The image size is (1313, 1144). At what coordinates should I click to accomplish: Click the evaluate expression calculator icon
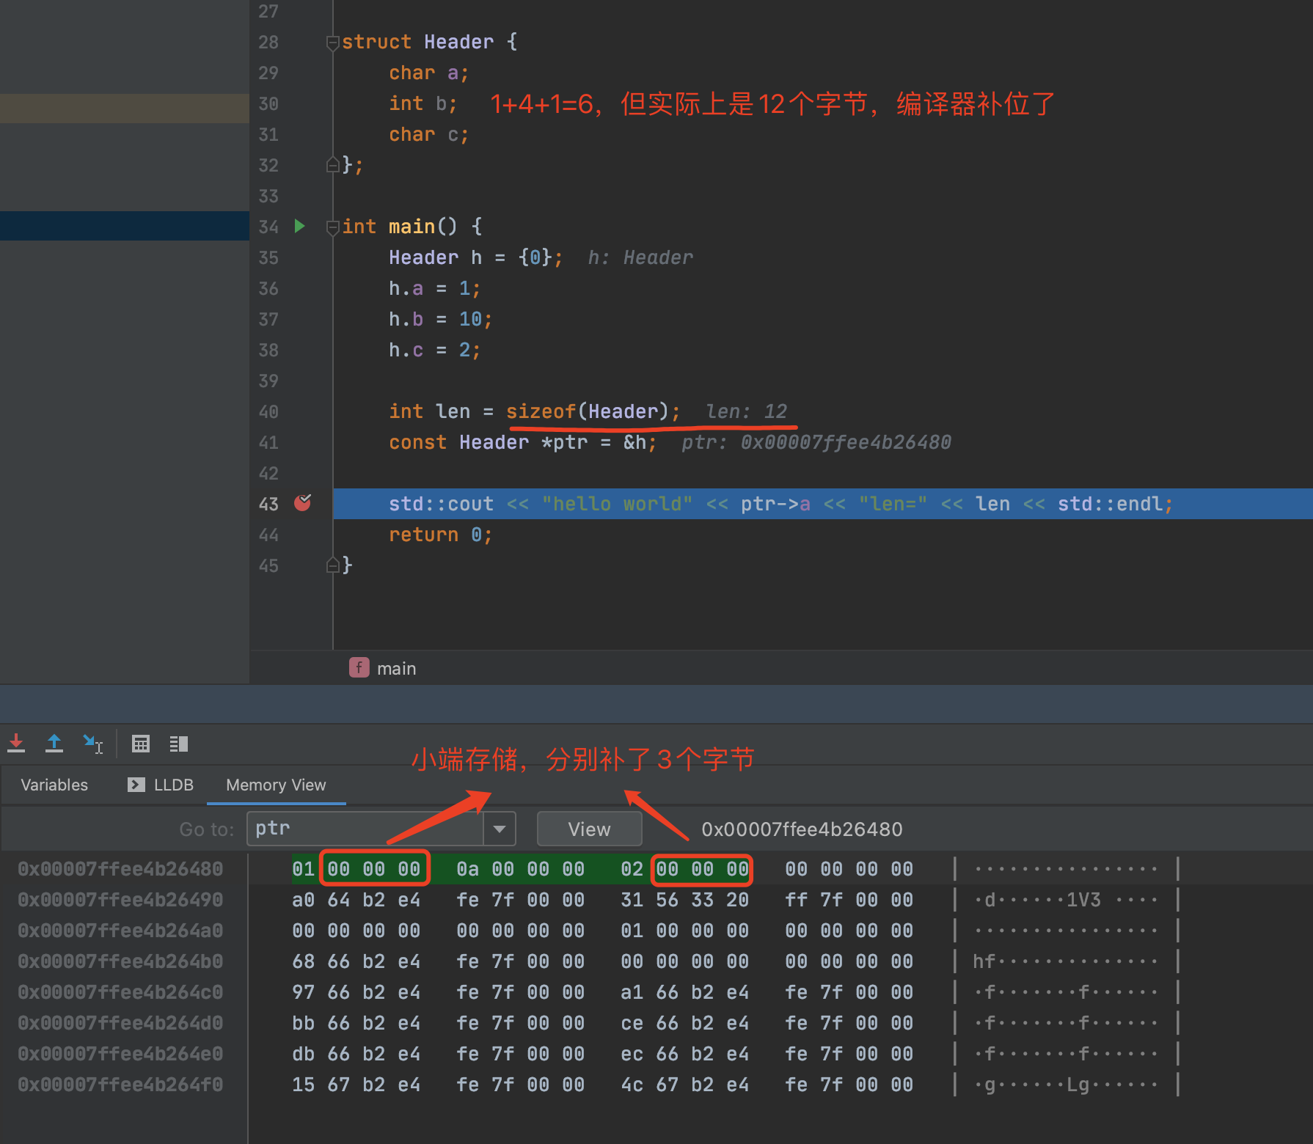(141, 744)
